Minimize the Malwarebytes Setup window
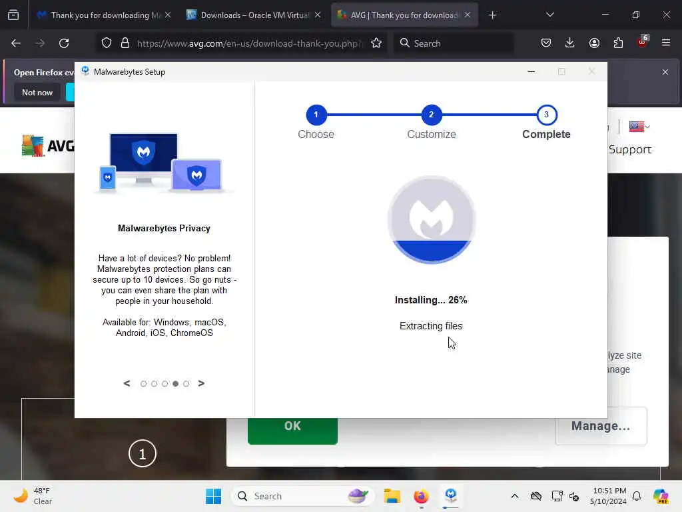 pyautogui.click(x=531, y=72)
